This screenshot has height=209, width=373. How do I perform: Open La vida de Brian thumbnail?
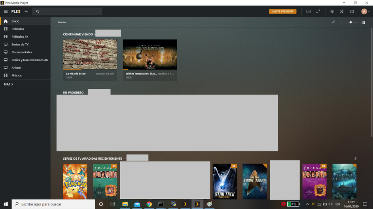pos(90,54)
